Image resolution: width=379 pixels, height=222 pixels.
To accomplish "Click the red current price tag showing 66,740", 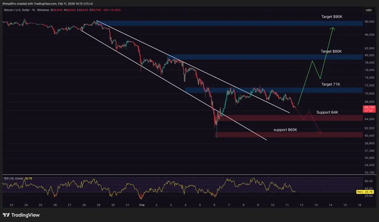I will click(369, 107).
